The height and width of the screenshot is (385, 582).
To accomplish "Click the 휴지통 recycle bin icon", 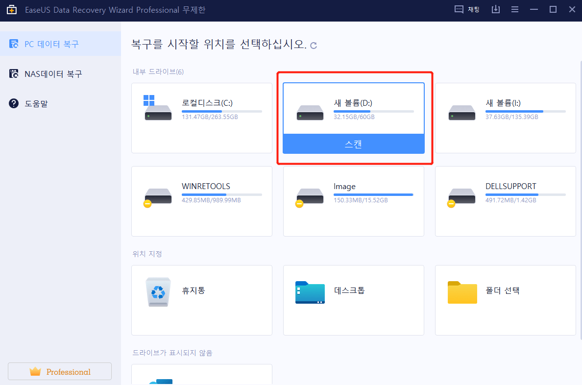I will click(x=158, y=292).
